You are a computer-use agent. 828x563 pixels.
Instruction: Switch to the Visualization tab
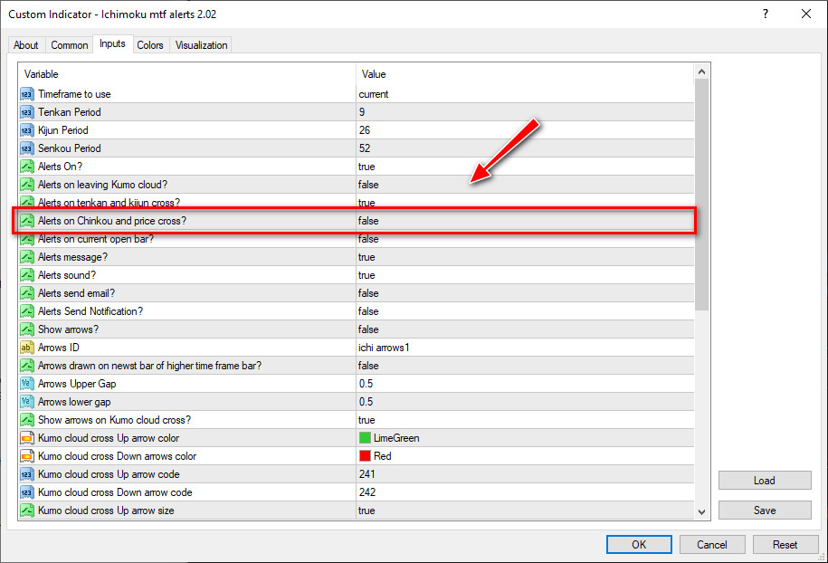coord(201,45)
